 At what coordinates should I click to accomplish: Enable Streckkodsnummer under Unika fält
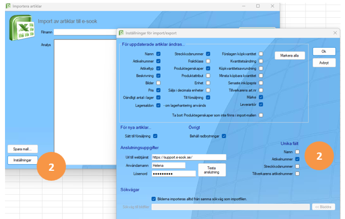pos(297,166)
